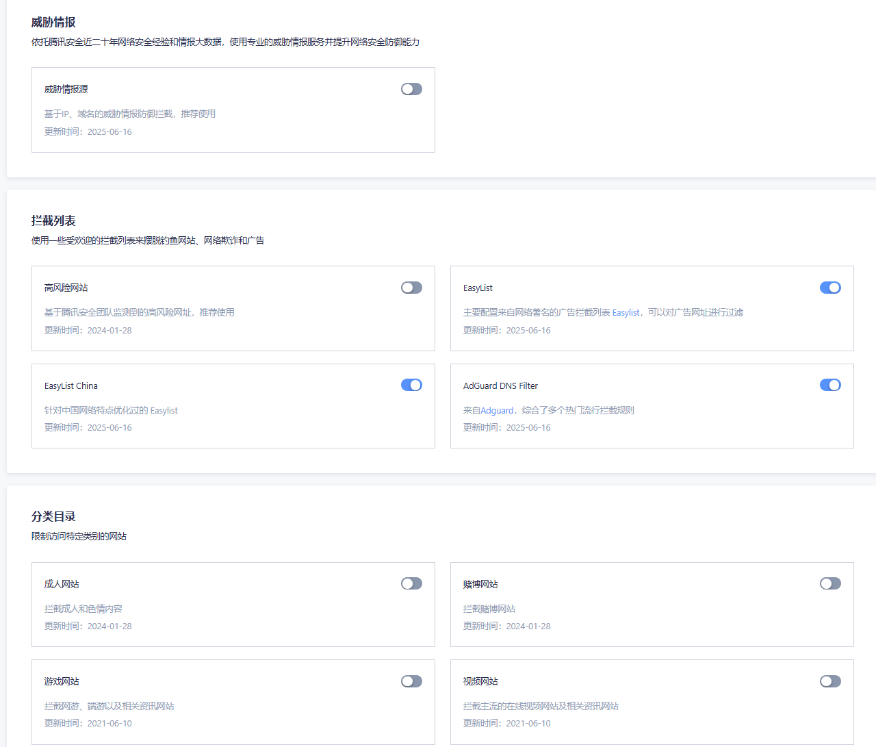Toggle on 视频网站 blocking
This screenshot has width=876, height=747.
[830, 681]
